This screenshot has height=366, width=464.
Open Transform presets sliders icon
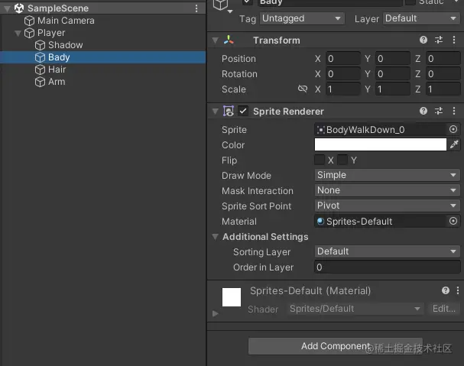pos(439,40)
